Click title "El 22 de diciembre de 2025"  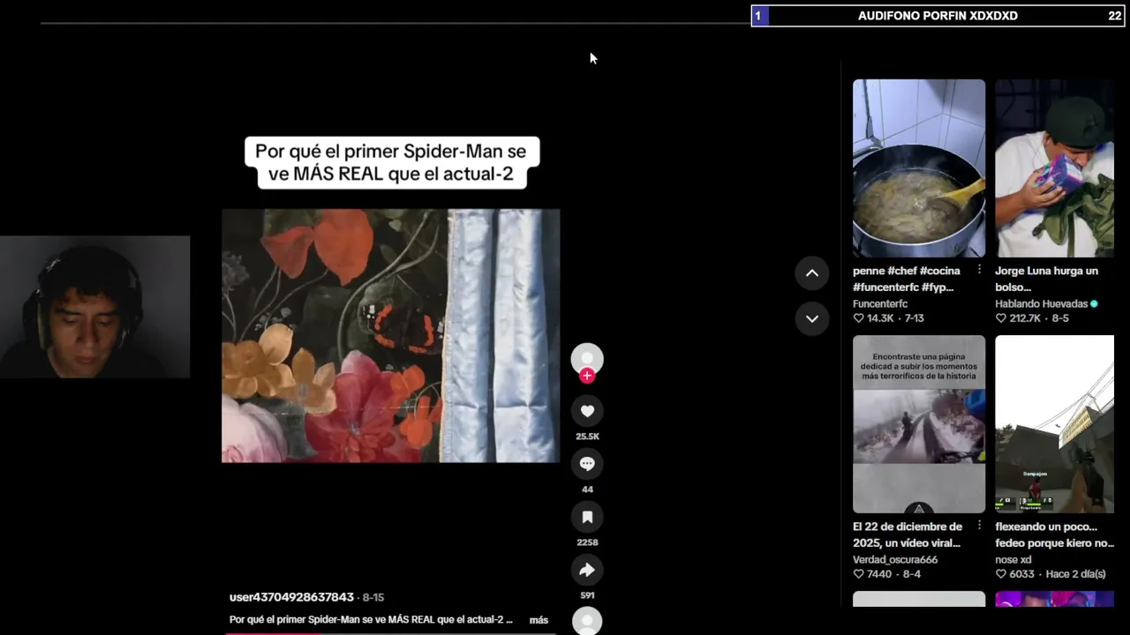[x=908, y=534]
